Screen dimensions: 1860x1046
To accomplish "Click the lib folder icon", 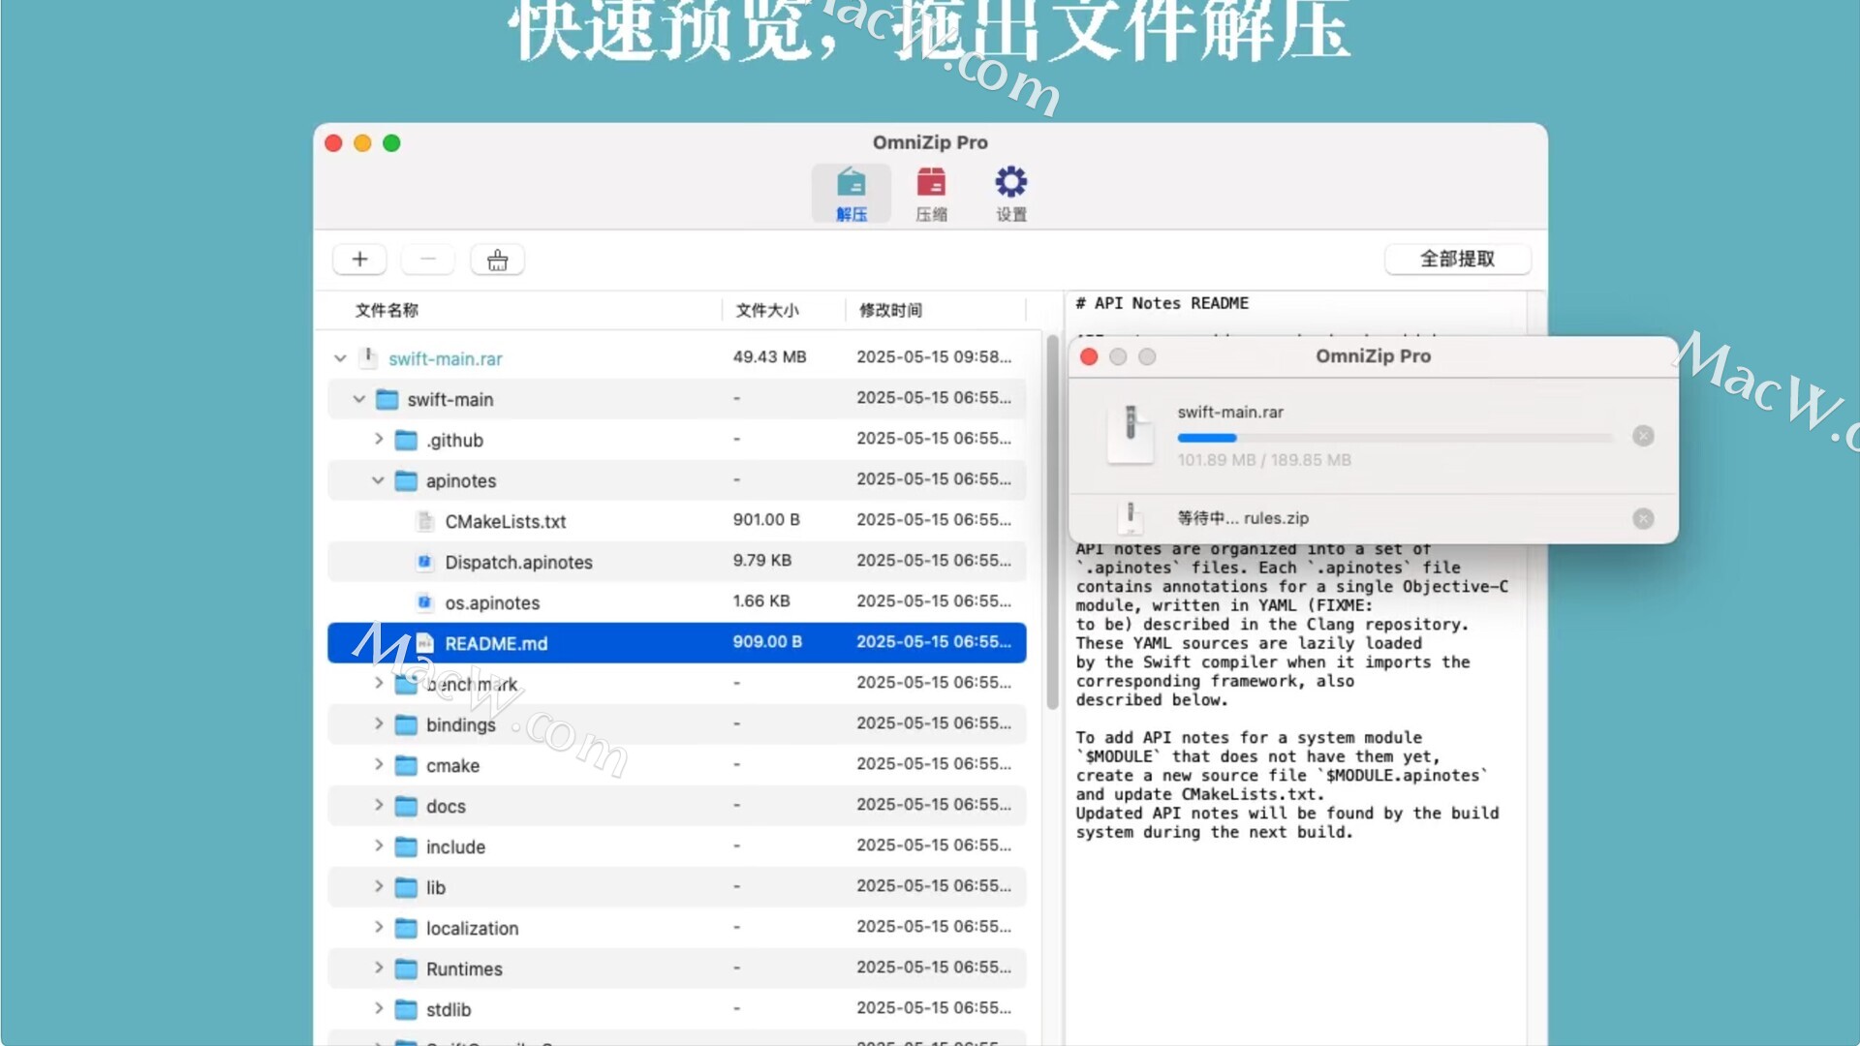I will (406, 887).
